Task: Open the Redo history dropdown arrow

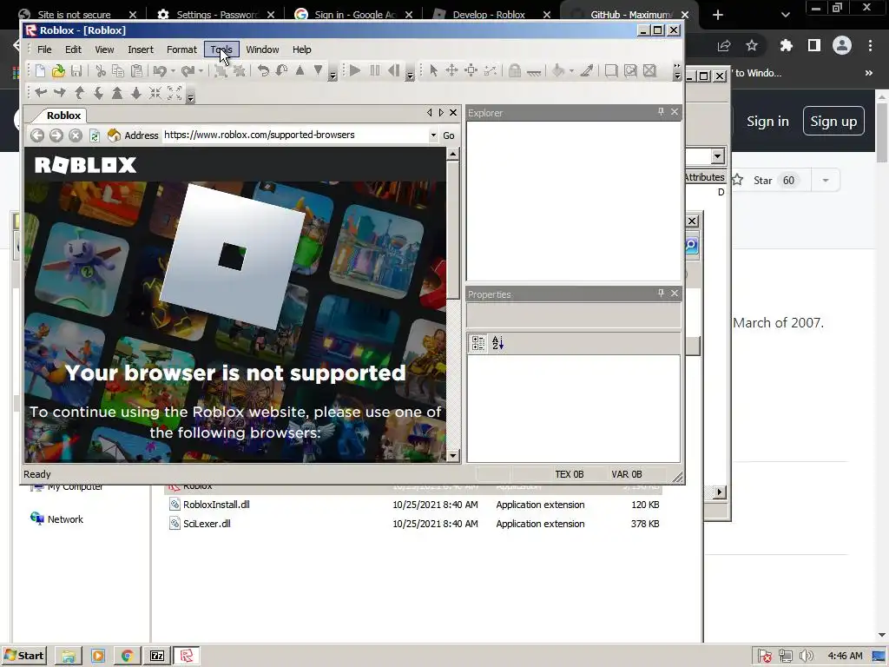Action: tap(201, 71)
